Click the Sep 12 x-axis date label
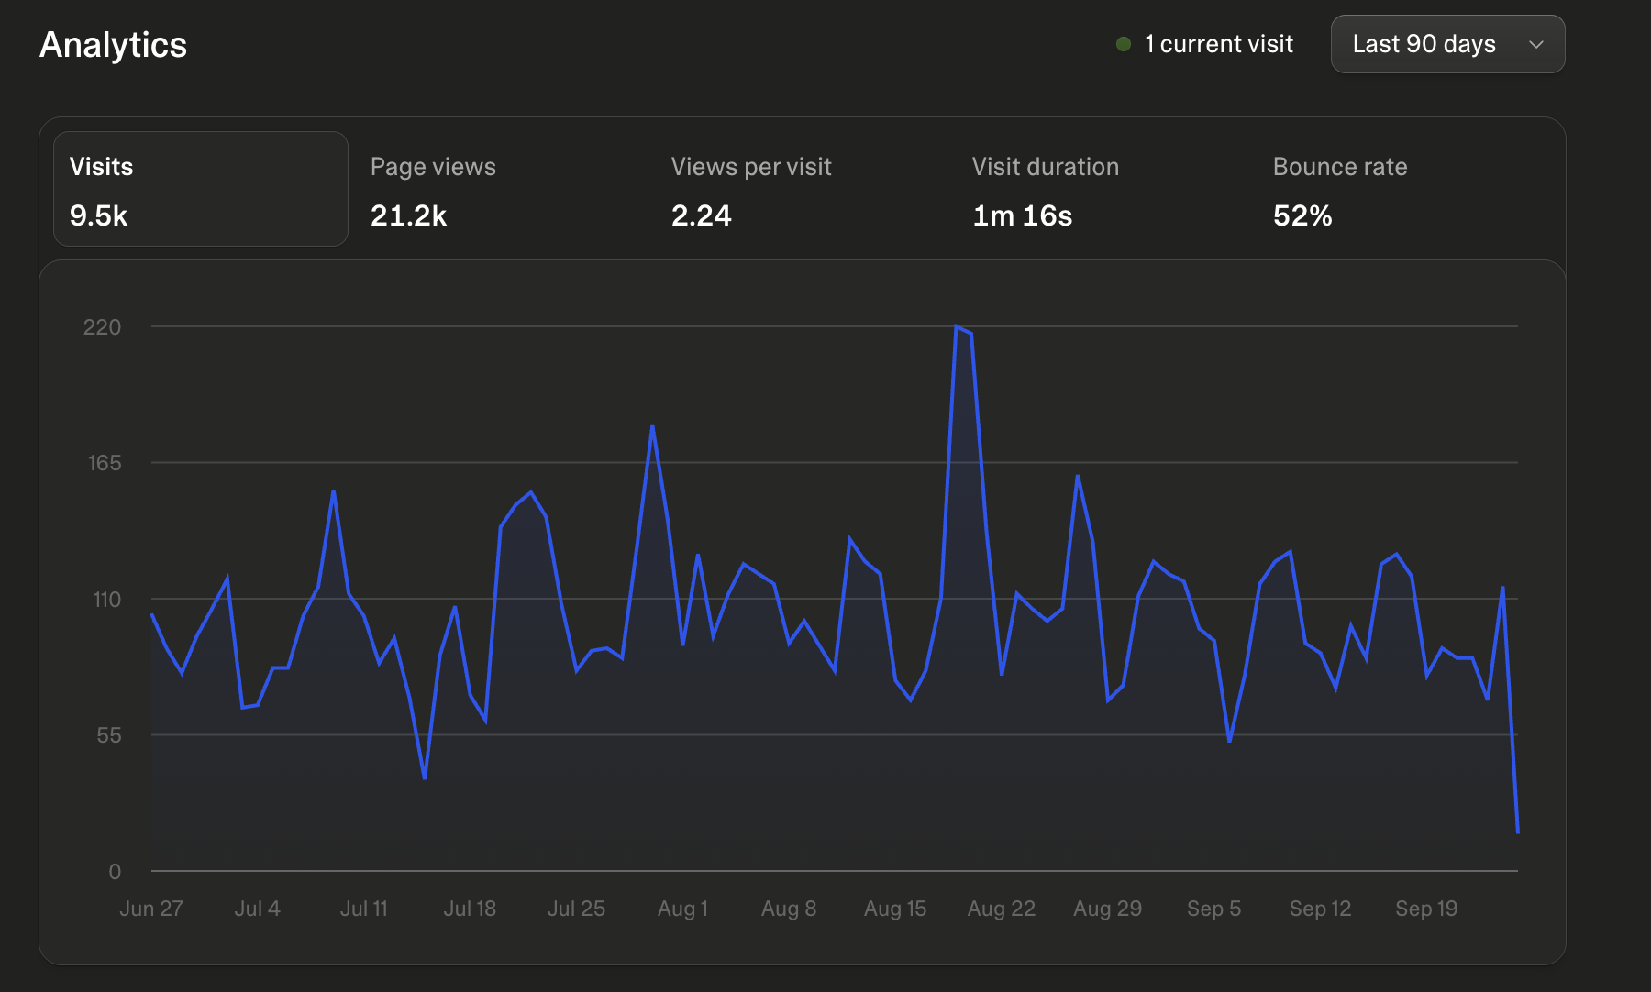 [1321, 909]
